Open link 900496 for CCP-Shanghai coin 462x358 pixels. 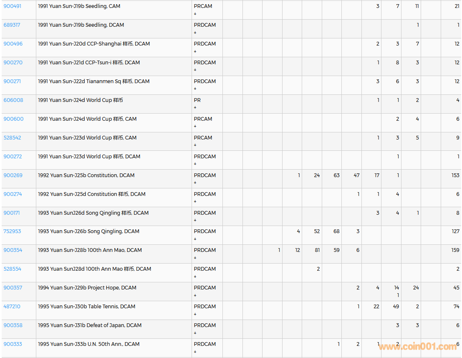tap(13, 44)
